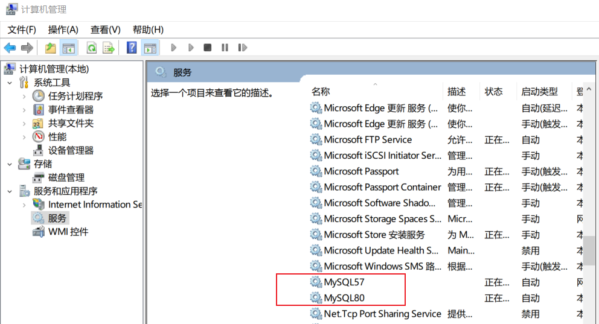599x324 pixels.
Task: Select 服务和应用程序 in the tree
Action: [65, 191]
